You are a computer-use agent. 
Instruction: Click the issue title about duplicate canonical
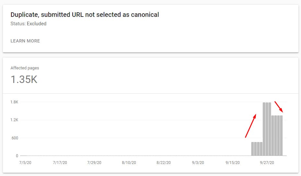pyautogui.click(x=85, y=15)
